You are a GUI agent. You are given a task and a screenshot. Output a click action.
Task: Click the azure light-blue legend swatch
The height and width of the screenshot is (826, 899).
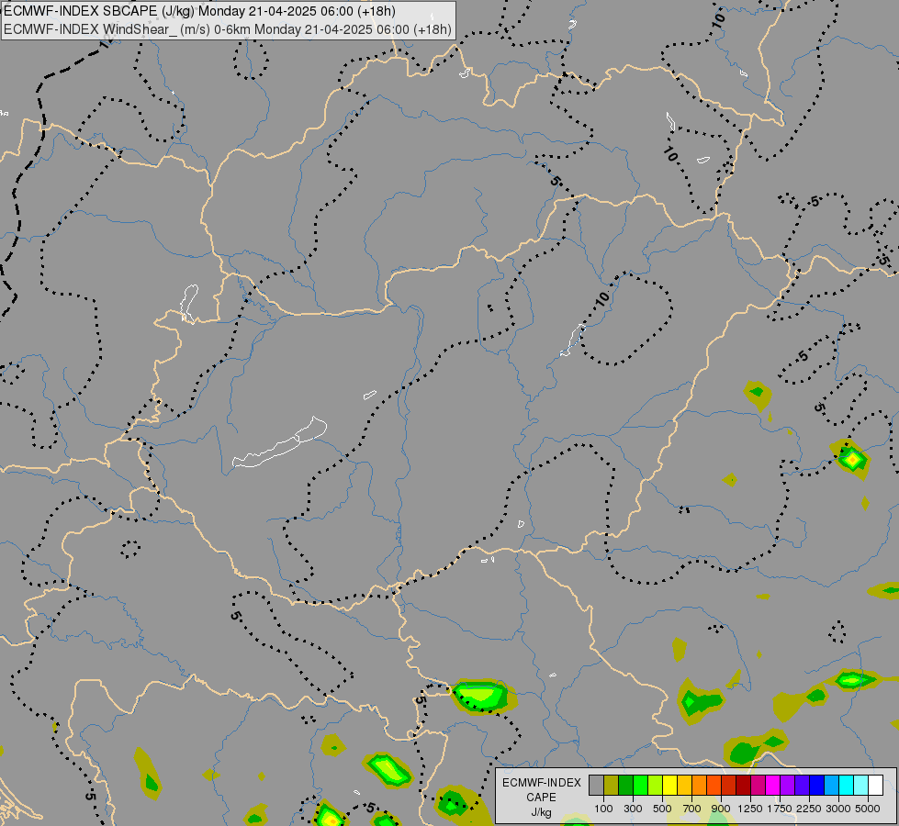(831, 786)
